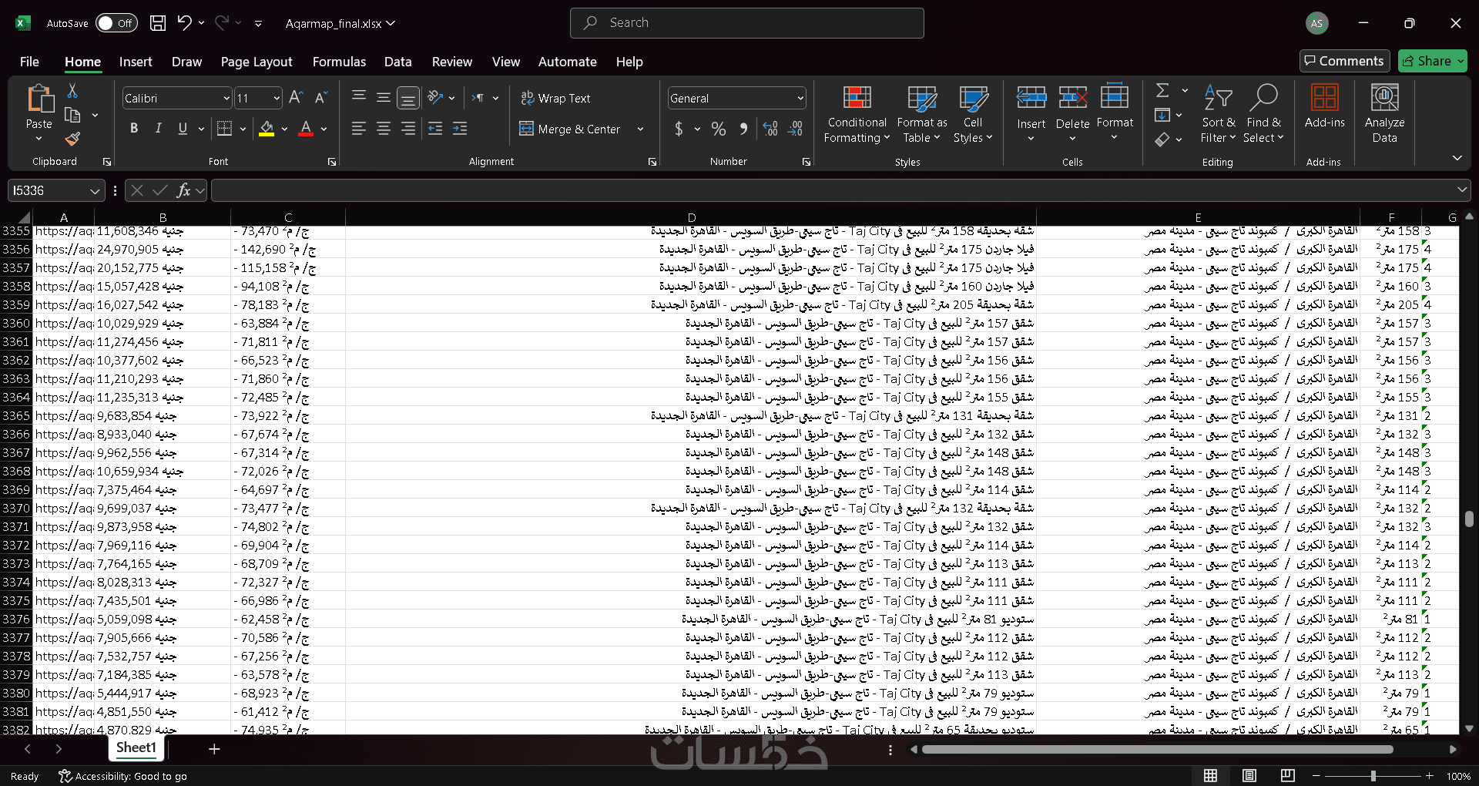Screen dimensions: 1479x786
Task: Toggle Italic formatting
Action: pyautogui.click(x=158, y=129)
